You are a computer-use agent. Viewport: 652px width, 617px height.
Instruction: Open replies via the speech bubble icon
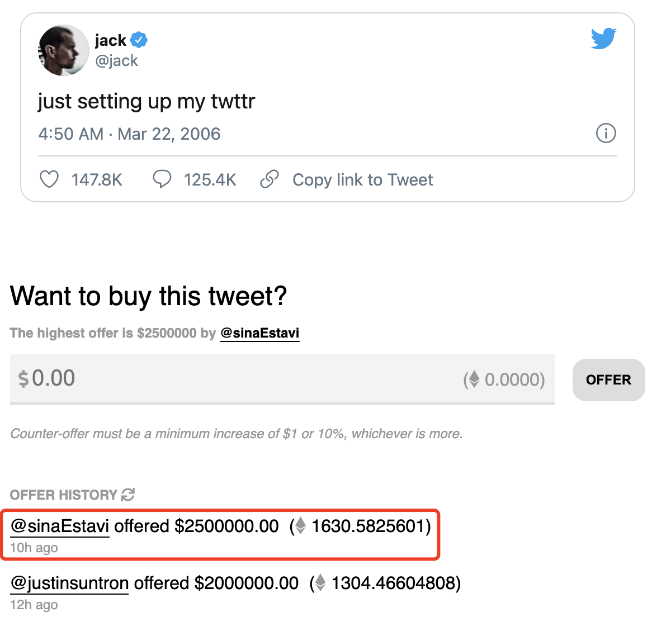[x=162, y=179]
